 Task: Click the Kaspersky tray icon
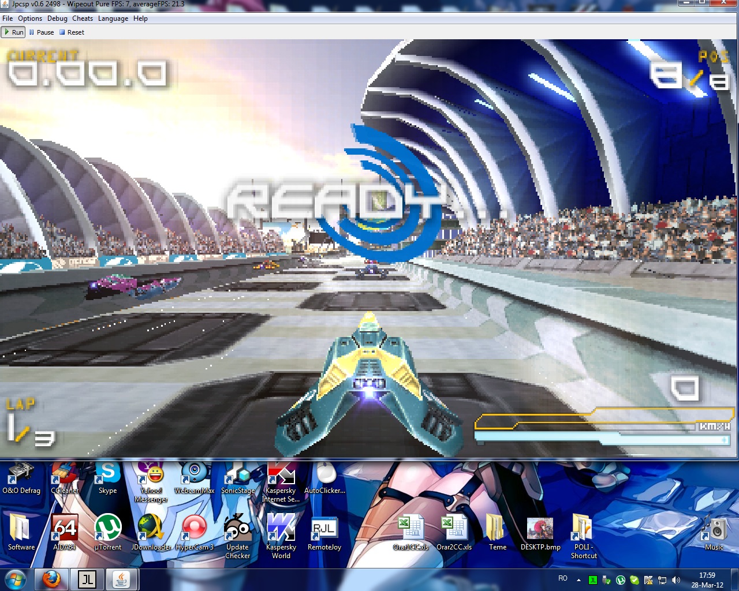(648, 580)
